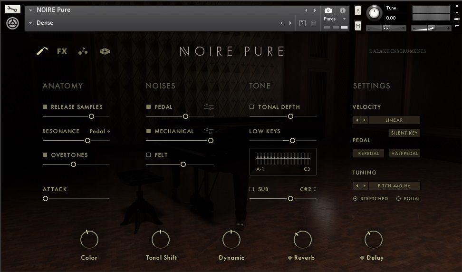Disable the Pedal noise checkbox
462x272 pixels.
coord(148,107)
